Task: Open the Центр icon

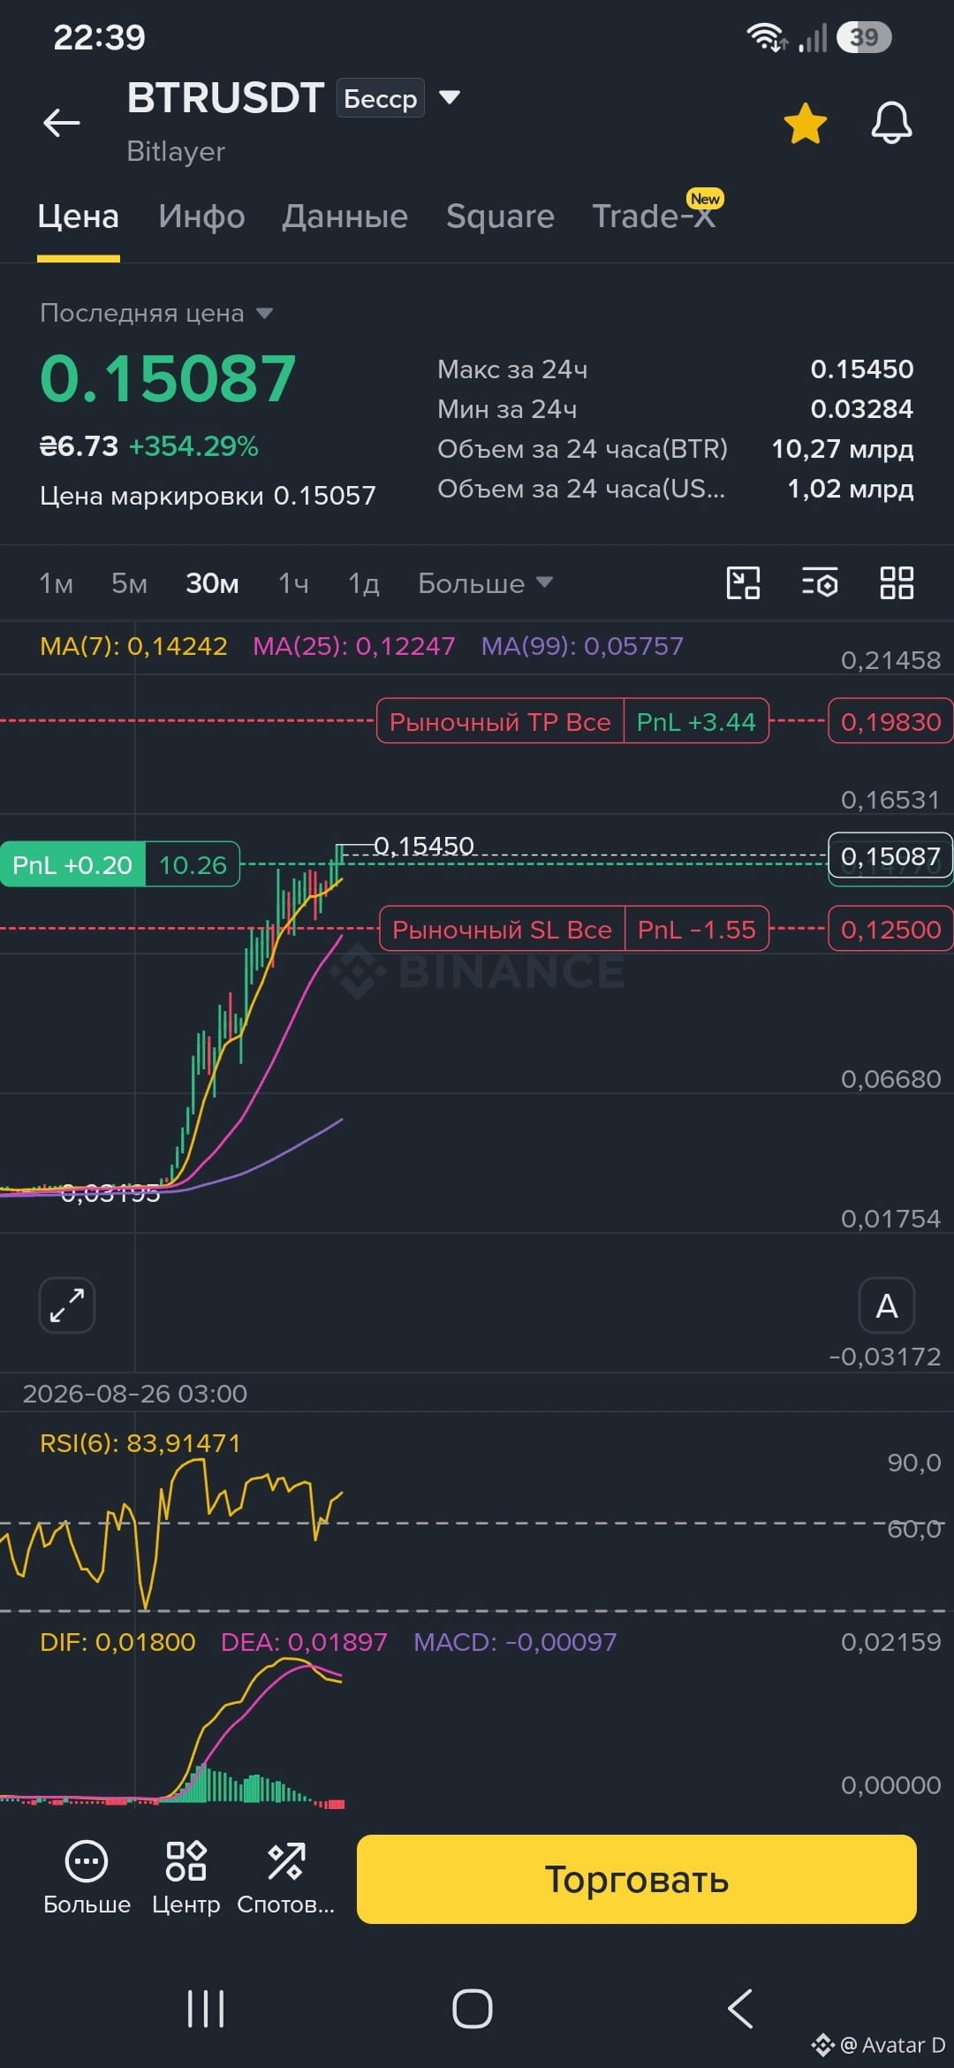Action: click(x=185, y=1877)
